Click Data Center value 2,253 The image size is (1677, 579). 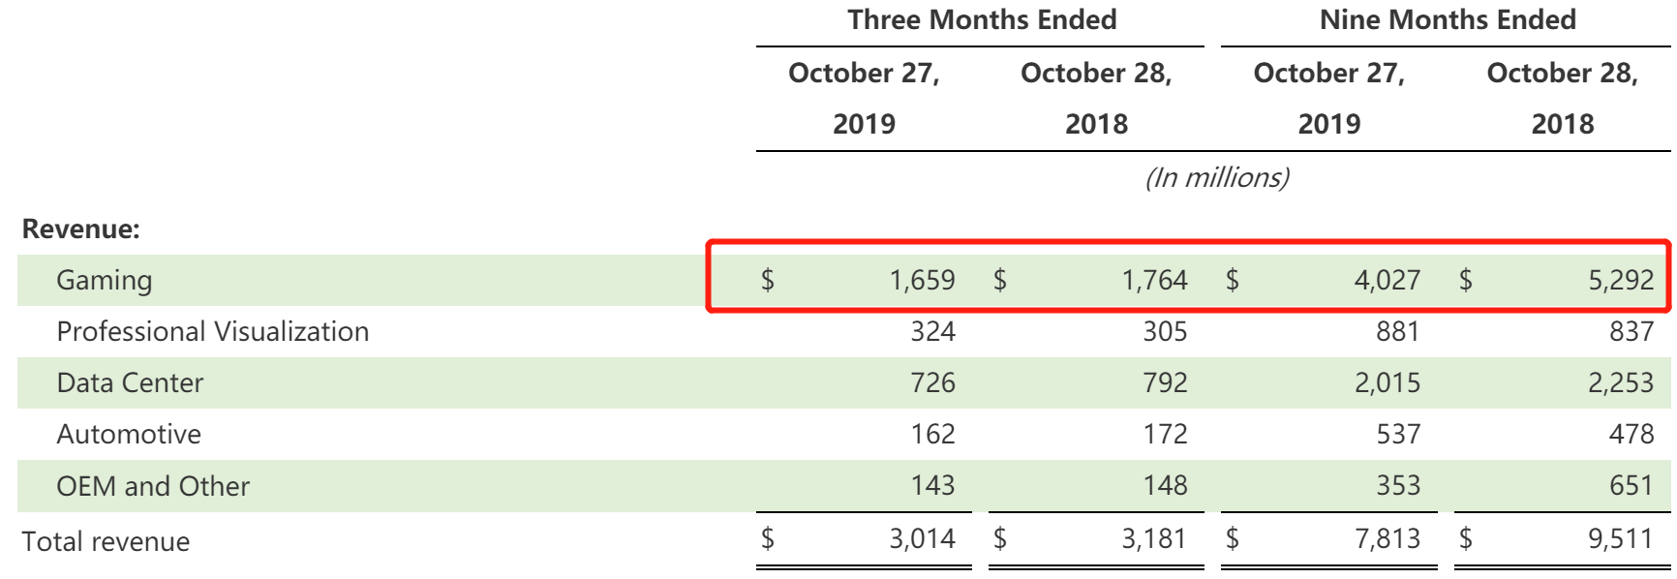(x=1620, y=383)
